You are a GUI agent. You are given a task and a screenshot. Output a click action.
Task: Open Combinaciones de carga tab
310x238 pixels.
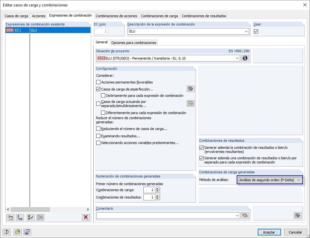pyautogui.click(x=159, y=16)
